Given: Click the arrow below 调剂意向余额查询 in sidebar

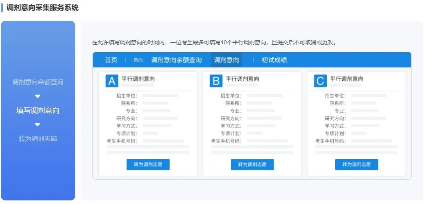Looking at the screenshot, I should [x=38, y=96].
